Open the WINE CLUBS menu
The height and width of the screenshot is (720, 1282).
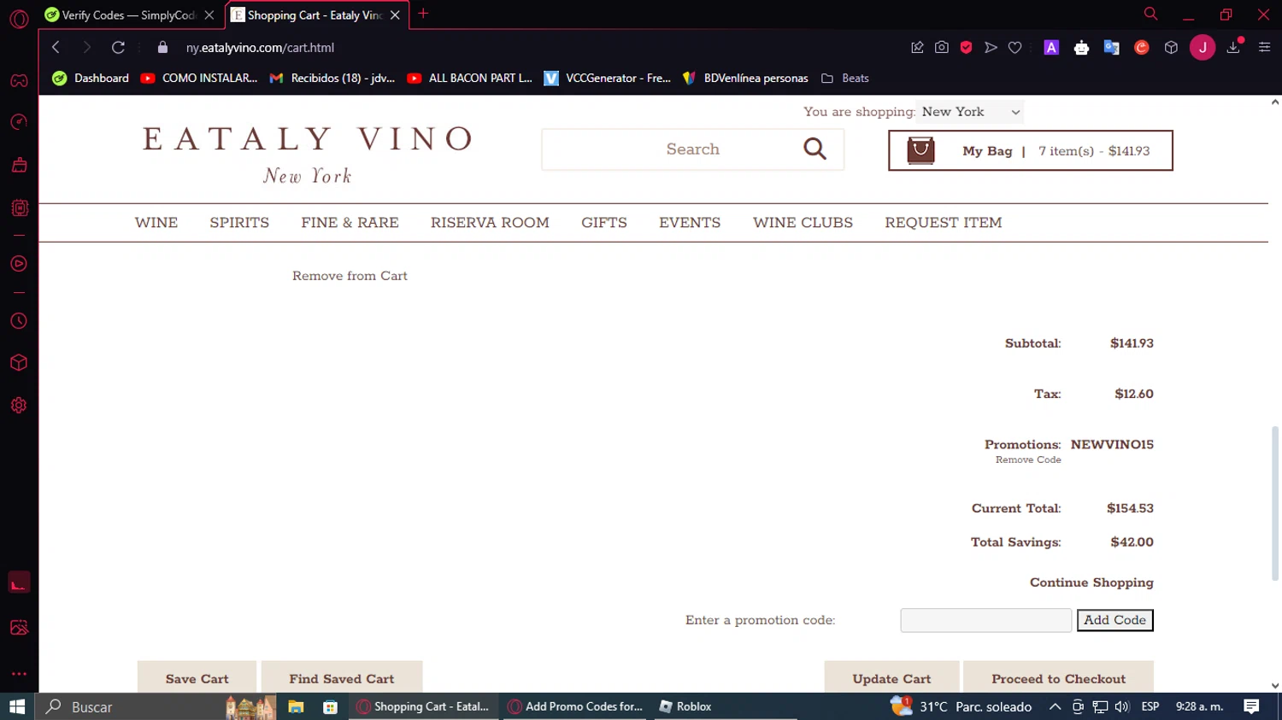pyautogui.click(x=803, y=223)
